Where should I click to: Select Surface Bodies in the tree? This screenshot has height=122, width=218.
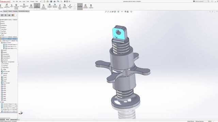(6, 56)
